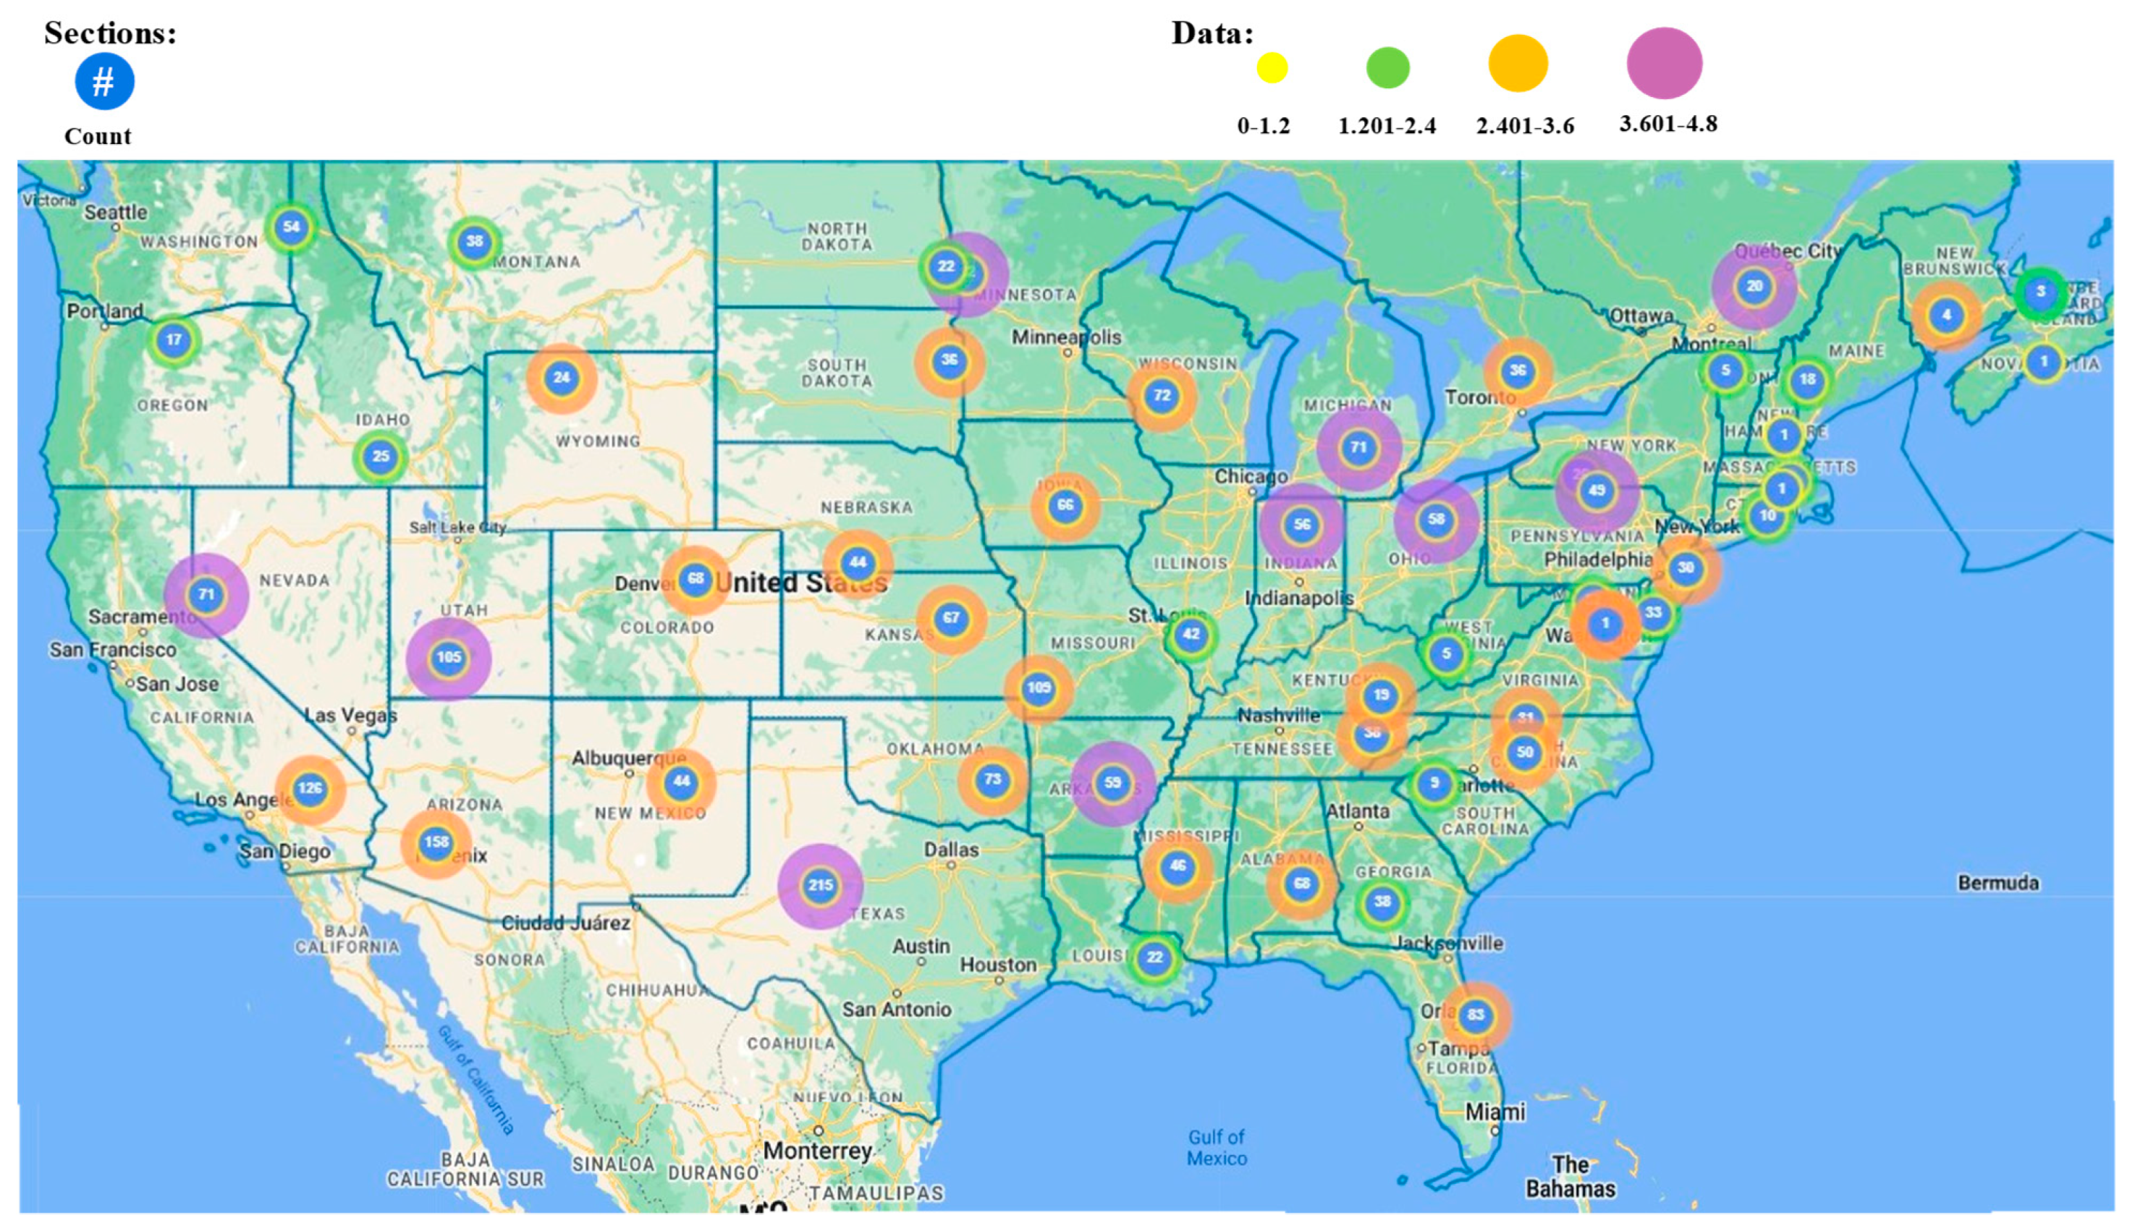Open the 73 cluster in Oklahoma
The image size is (2135, 1231).
(993, 779)
